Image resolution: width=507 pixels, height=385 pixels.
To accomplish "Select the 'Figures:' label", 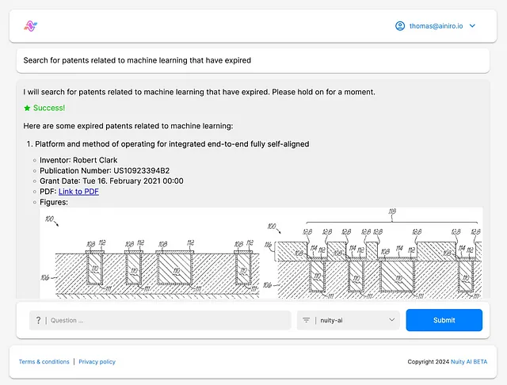I will pos(54,202).
